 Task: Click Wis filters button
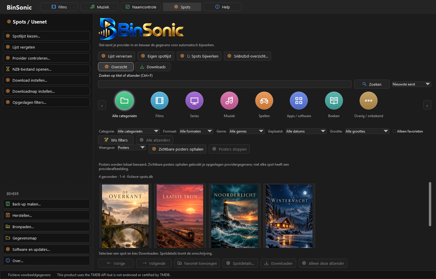tap(116, 140)
